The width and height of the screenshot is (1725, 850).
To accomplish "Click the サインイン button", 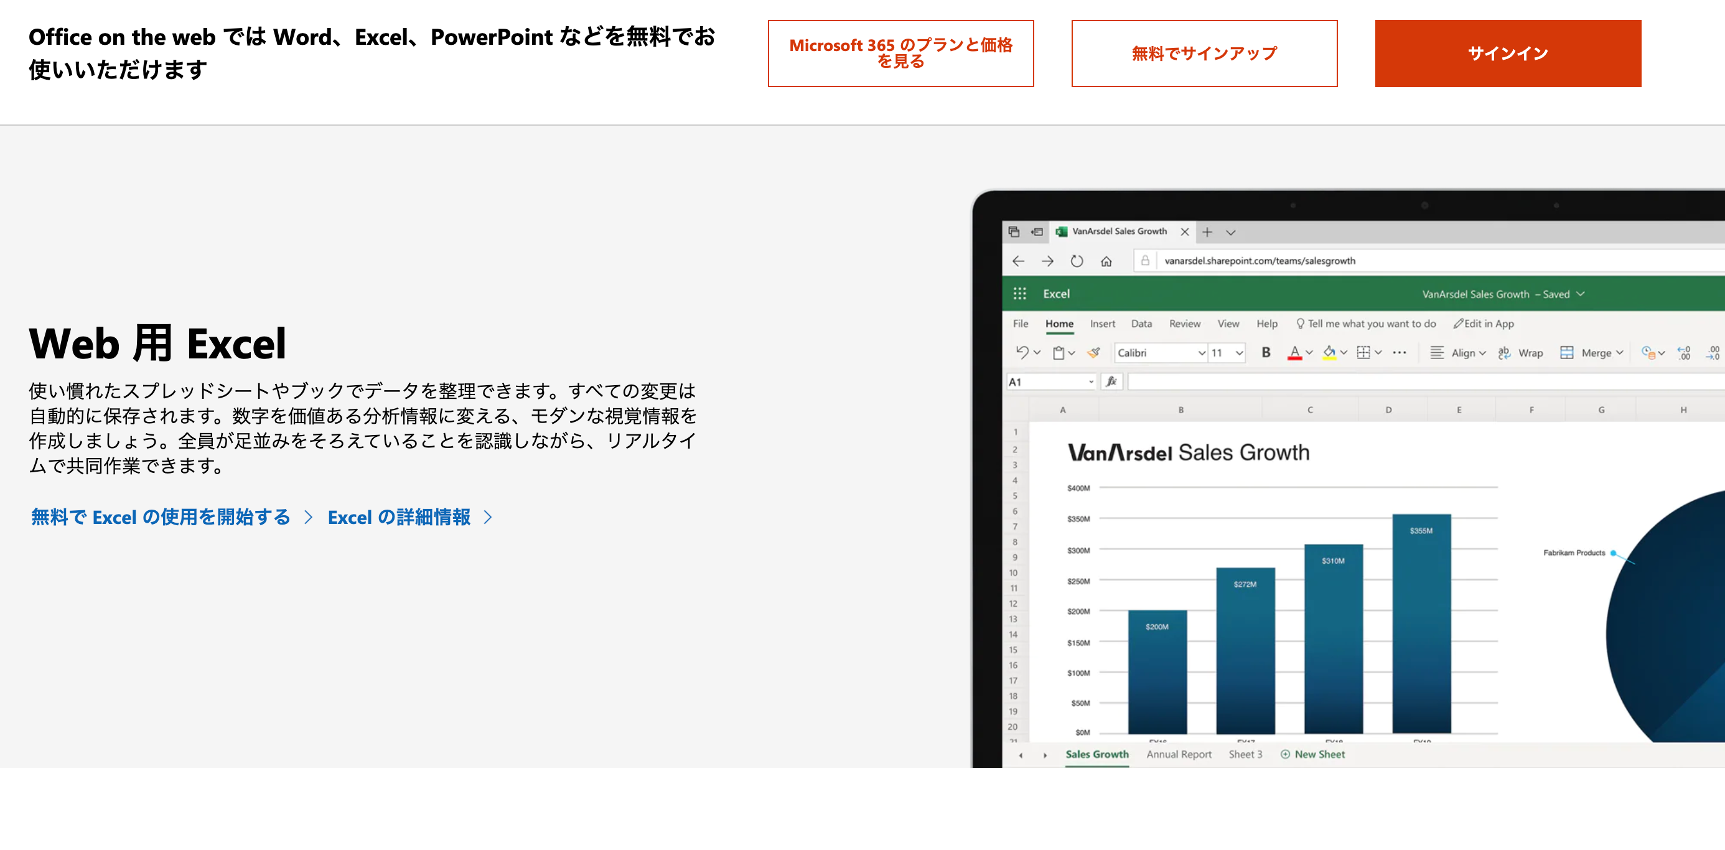I will pyautogui.click(x=1508, y=53).
